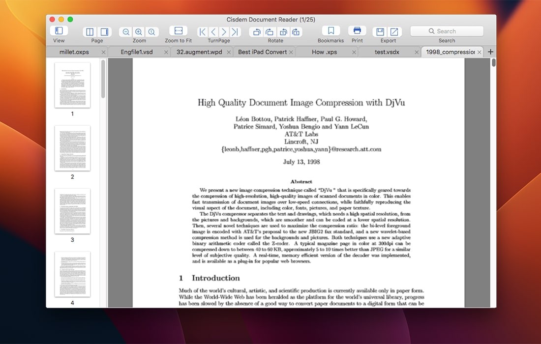This screenshot has height=344, width=541.
Task: Select page 3 thumbnail in sidebar
Action: [72, 211]
